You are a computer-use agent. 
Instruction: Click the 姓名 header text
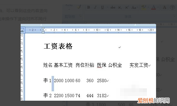point(48,65)
